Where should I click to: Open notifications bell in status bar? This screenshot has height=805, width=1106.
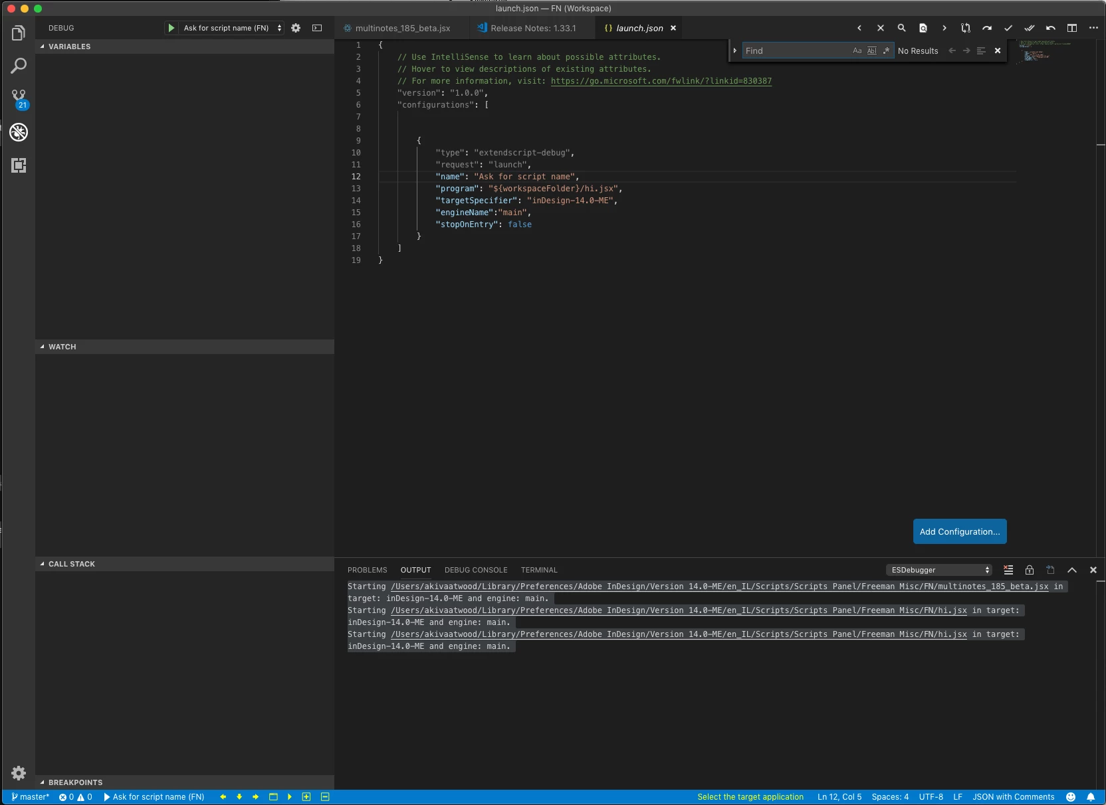1091,797
